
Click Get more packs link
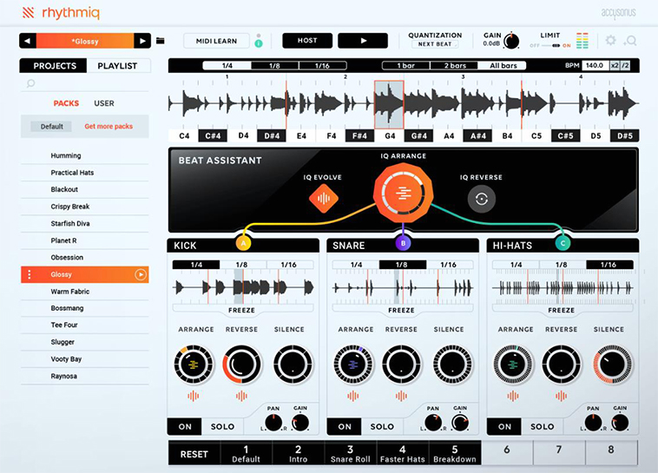click(109, 127)
